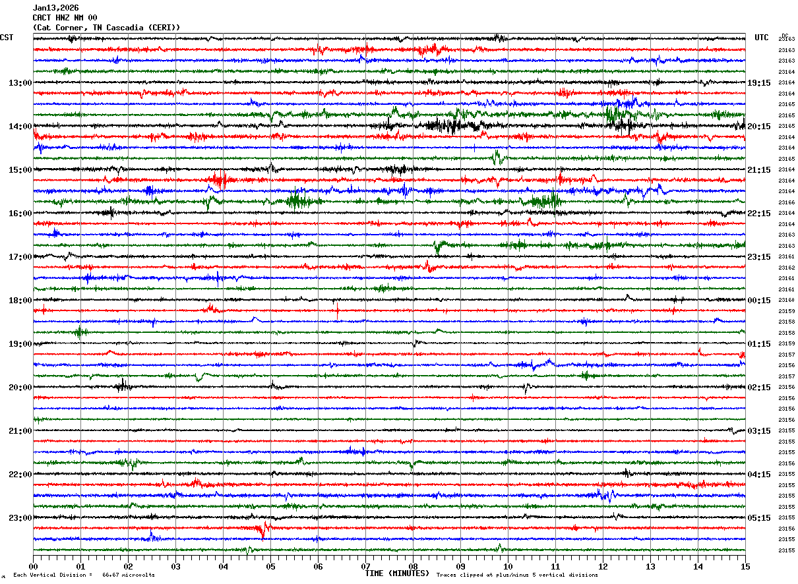Select the 16:00 CST time label
This screenshot has height=584, width=798.
[20, 214]
